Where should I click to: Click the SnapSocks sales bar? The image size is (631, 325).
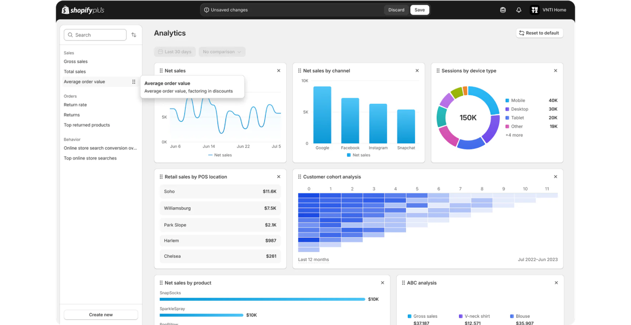pos(262,299)
